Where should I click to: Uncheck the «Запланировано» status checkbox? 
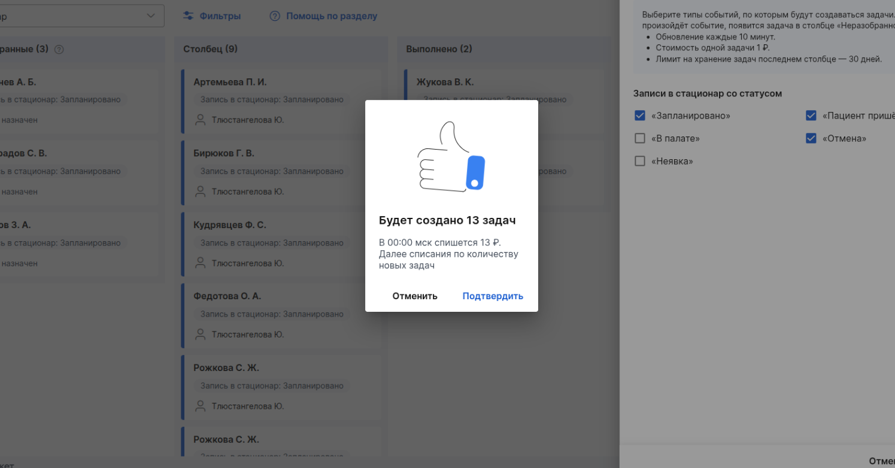click(x=640, y=116)
